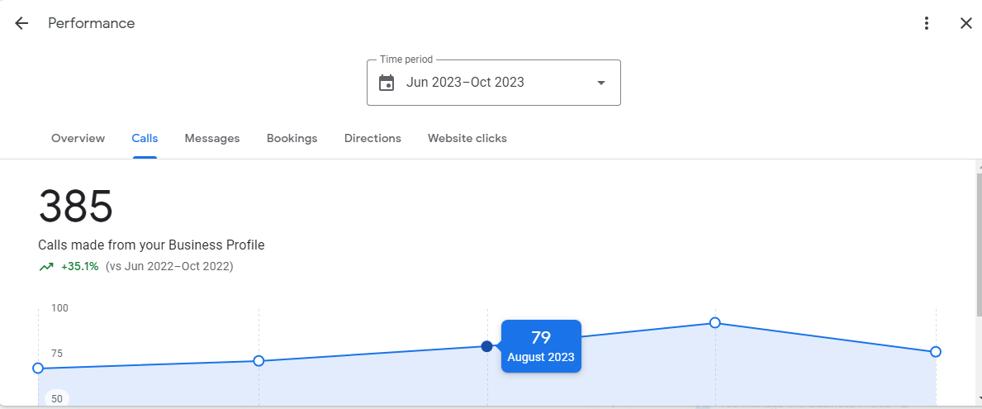Click the 79 August 2023 tooltip
The image size is (982, 409).
point(541,346)
